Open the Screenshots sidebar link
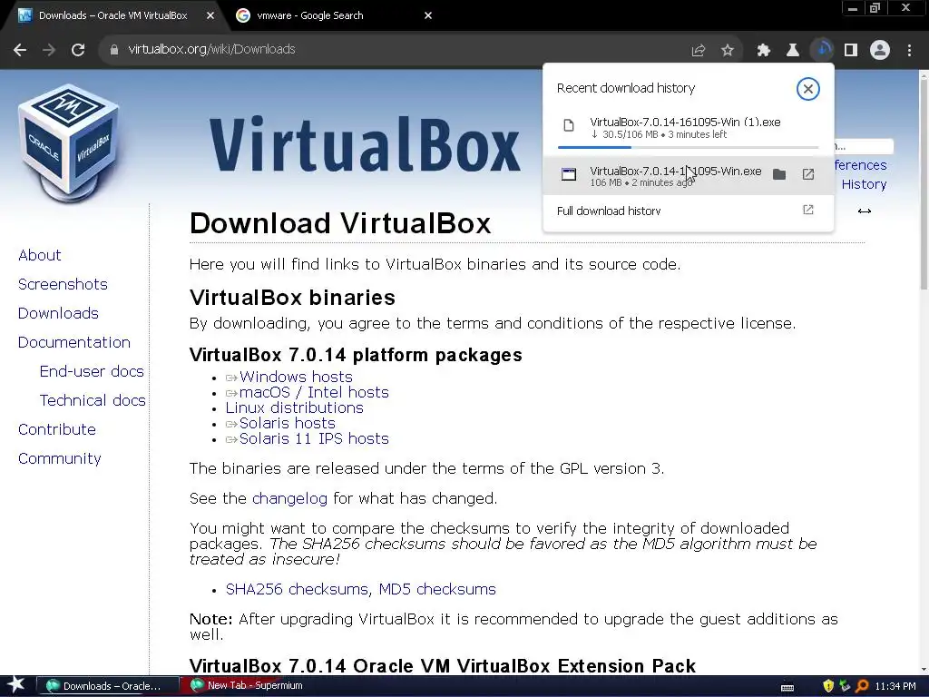This screenshot has width=929, height=697. (63, 284)
